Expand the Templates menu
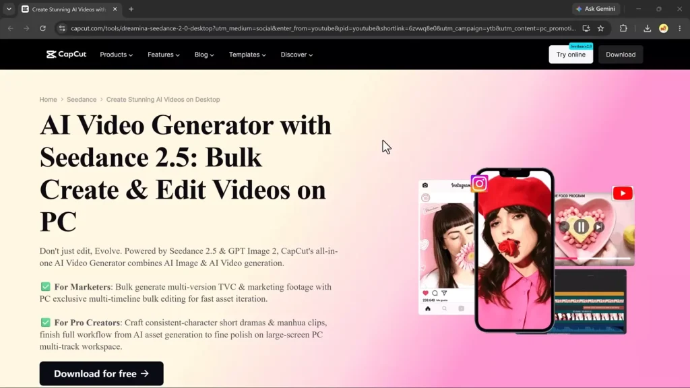 click(x=247, y=55)
